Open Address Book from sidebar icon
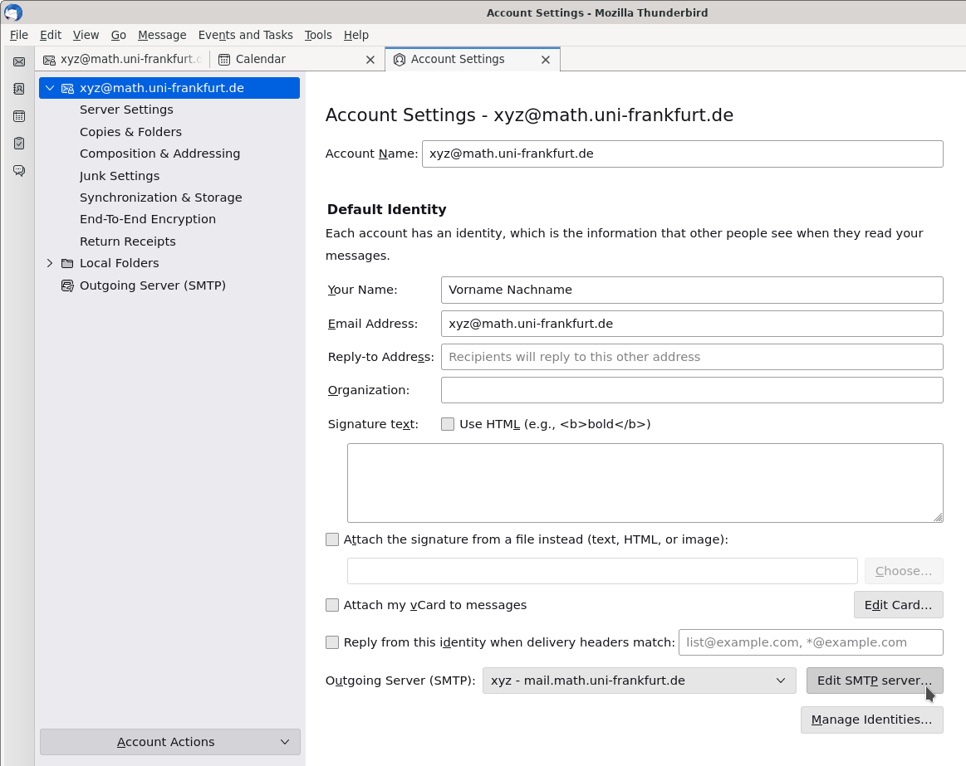The width and height of the screenshot is (966, 766). (x=19, y=89)
